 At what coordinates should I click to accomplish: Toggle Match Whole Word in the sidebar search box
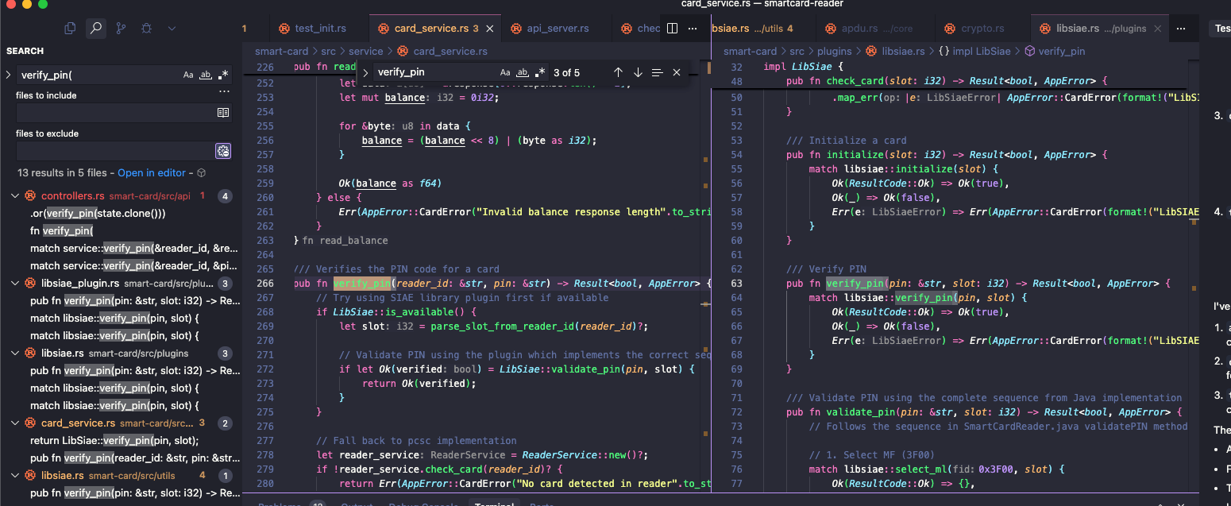click(206, 75)
